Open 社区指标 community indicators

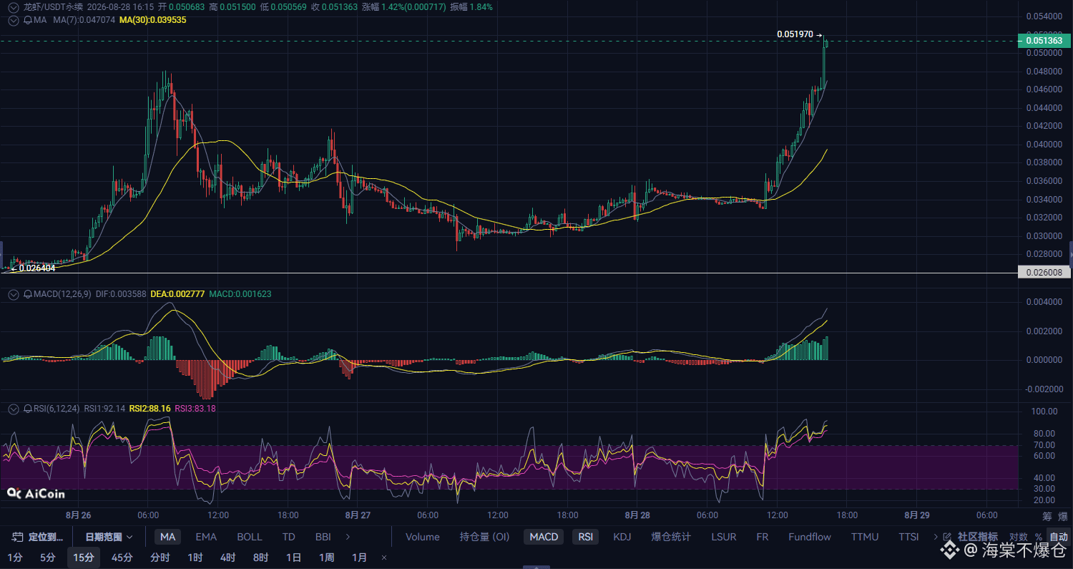coord(978,537)
